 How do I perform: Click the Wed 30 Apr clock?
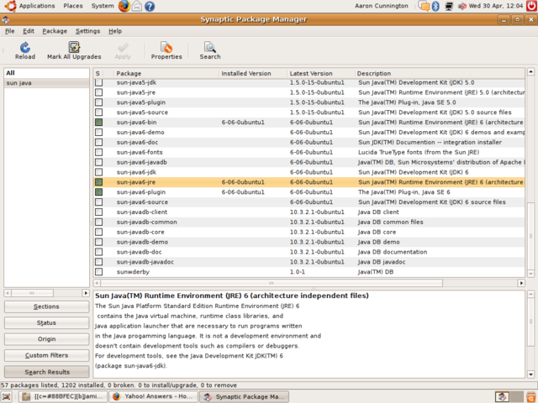(496, 6)
